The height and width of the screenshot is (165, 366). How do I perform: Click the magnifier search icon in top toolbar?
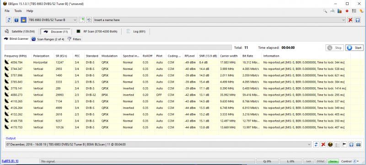pos(325,11)
